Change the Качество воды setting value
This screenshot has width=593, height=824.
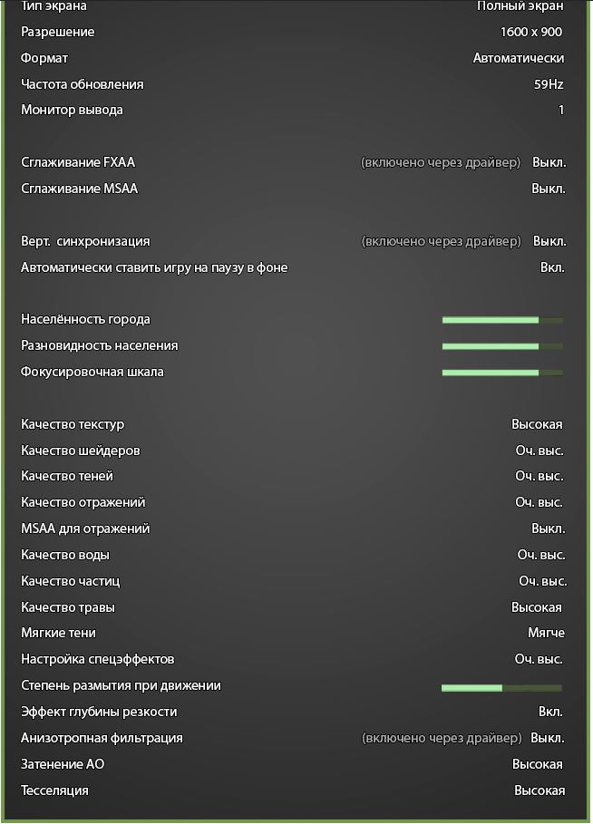(x=541, y=556)
